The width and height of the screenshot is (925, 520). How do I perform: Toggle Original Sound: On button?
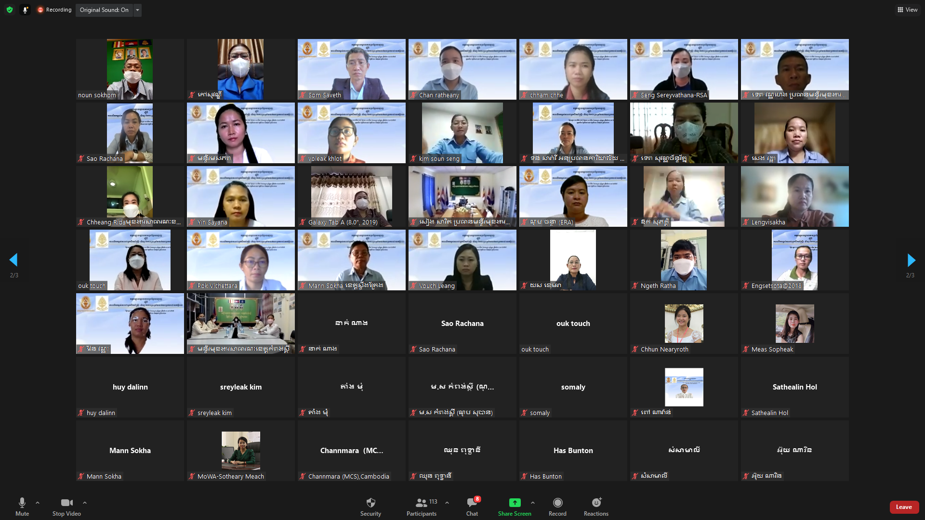(104, 10)
